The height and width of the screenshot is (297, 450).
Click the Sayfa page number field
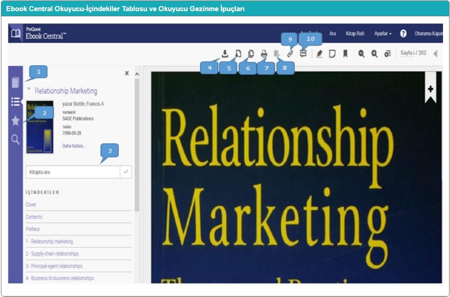407,53
